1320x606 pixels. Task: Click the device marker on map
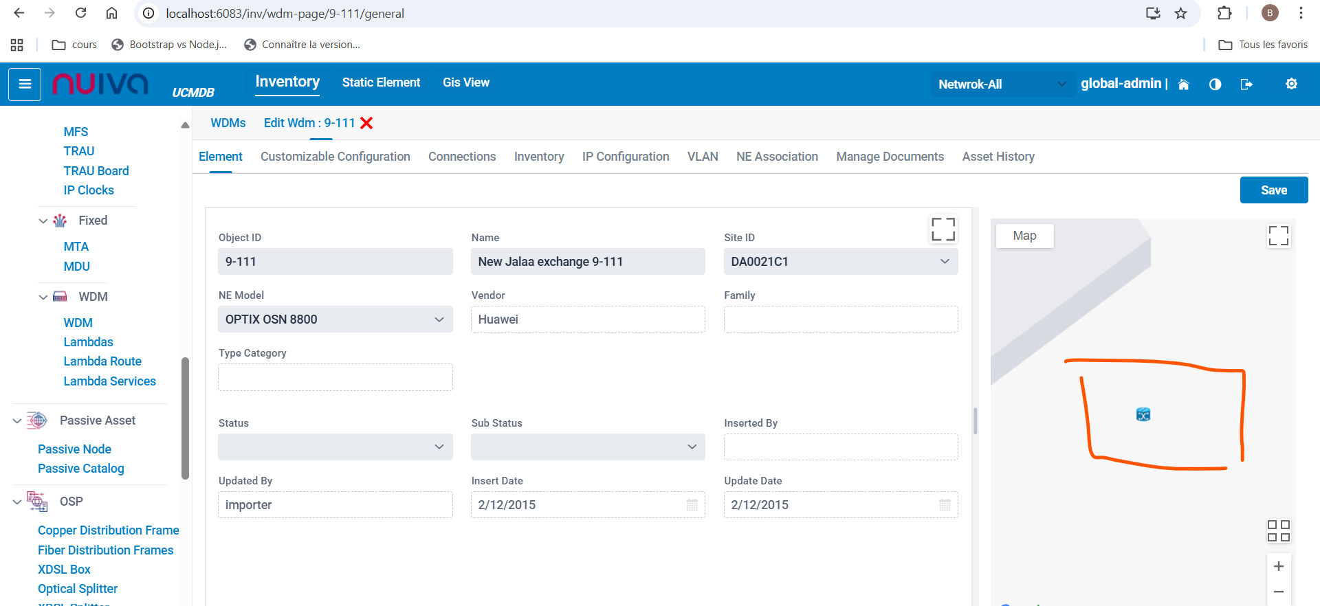pos(1143,414)
